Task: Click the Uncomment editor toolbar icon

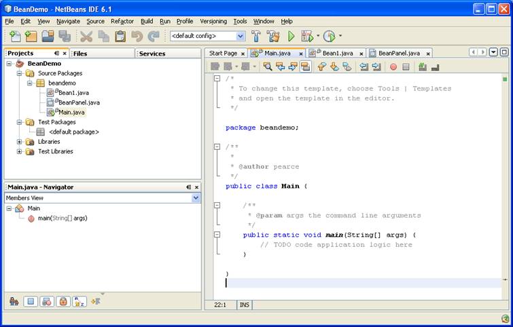Action: [435, 67]
